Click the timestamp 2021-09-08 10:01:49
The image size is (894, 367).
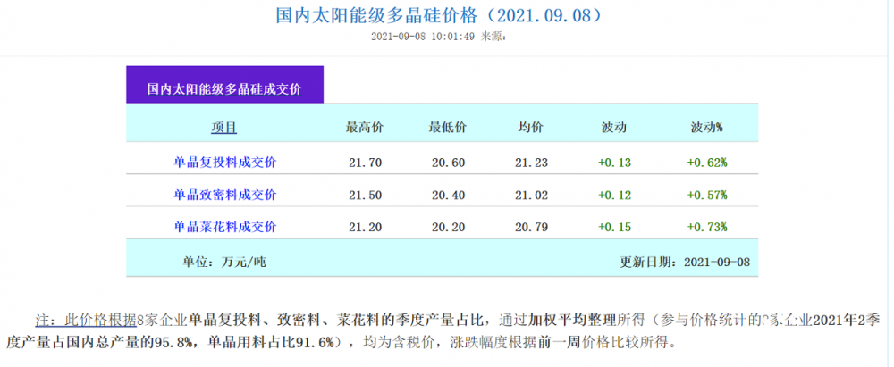click(x=423, y=37)
